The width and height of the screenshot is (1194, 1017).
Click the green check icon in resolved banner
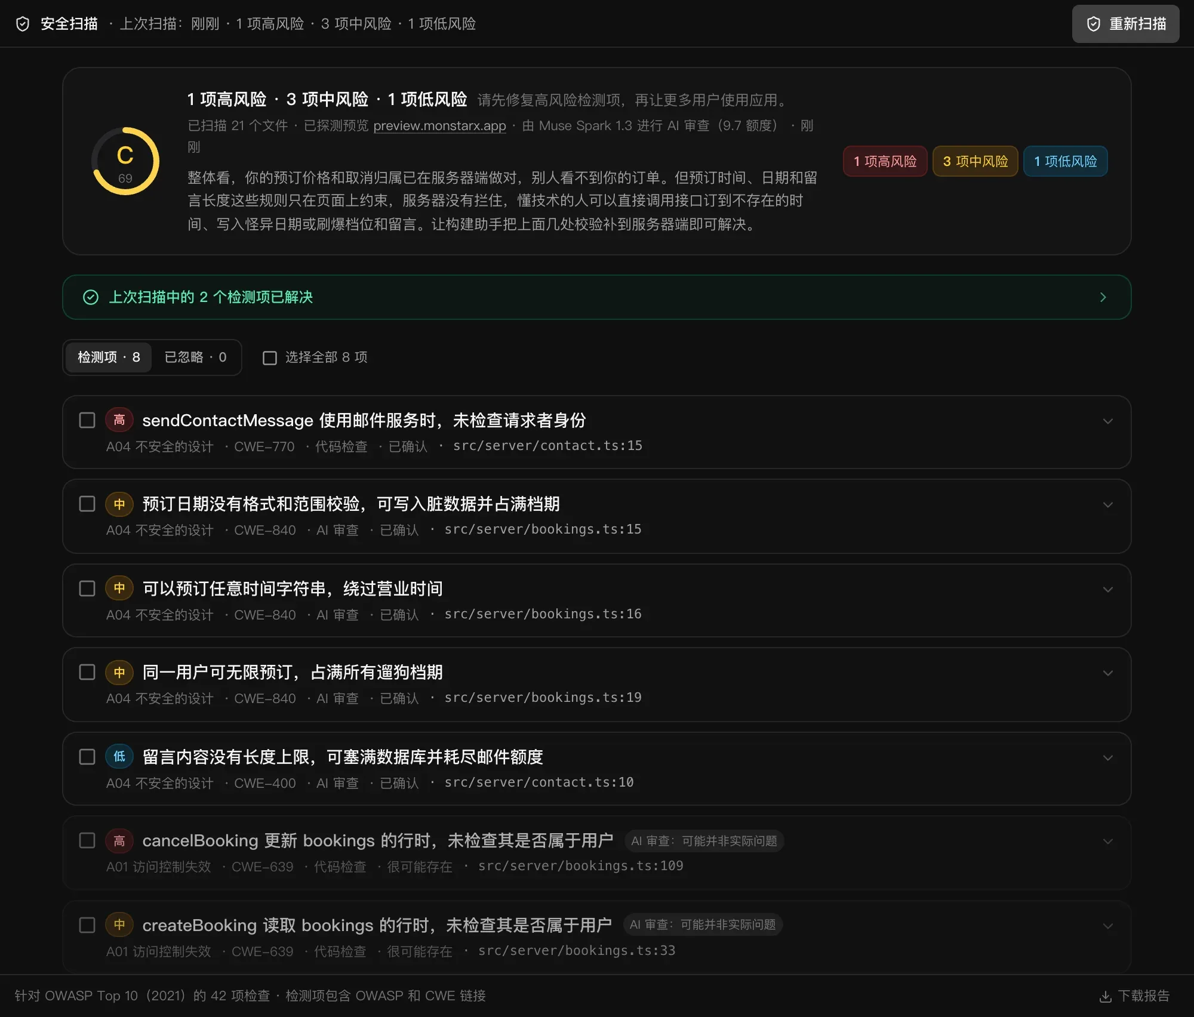tap(91, 297)
